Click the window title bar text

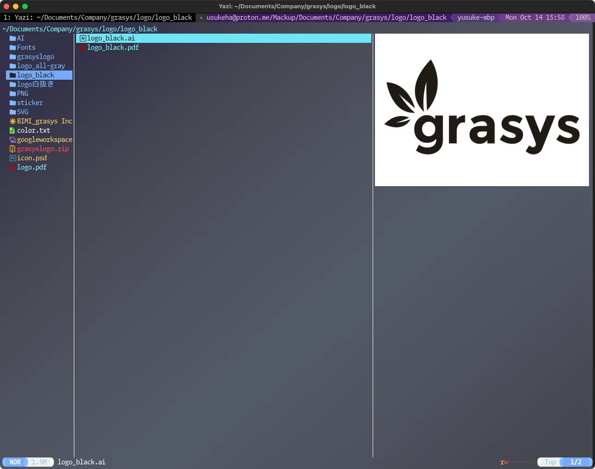click(297, 6)
